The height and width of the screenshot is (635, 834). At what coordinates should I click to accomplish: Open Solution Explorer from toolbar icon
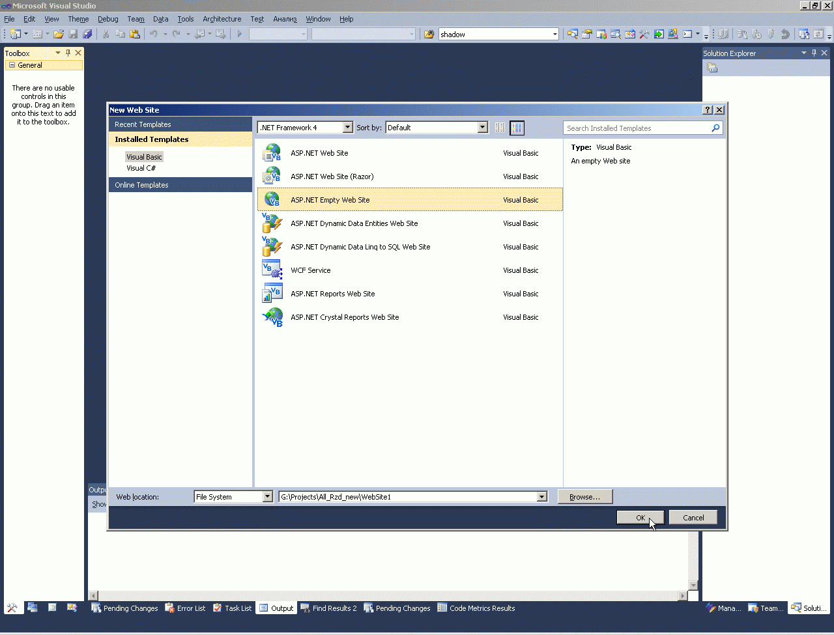[x=573, y=34]
